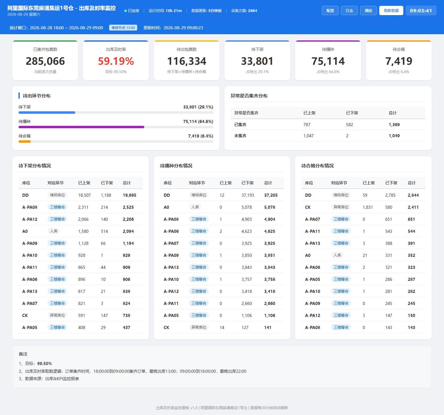
Task: Sort by 总计 in 待下架分布情况 table
Action: [x=127, y=183]
